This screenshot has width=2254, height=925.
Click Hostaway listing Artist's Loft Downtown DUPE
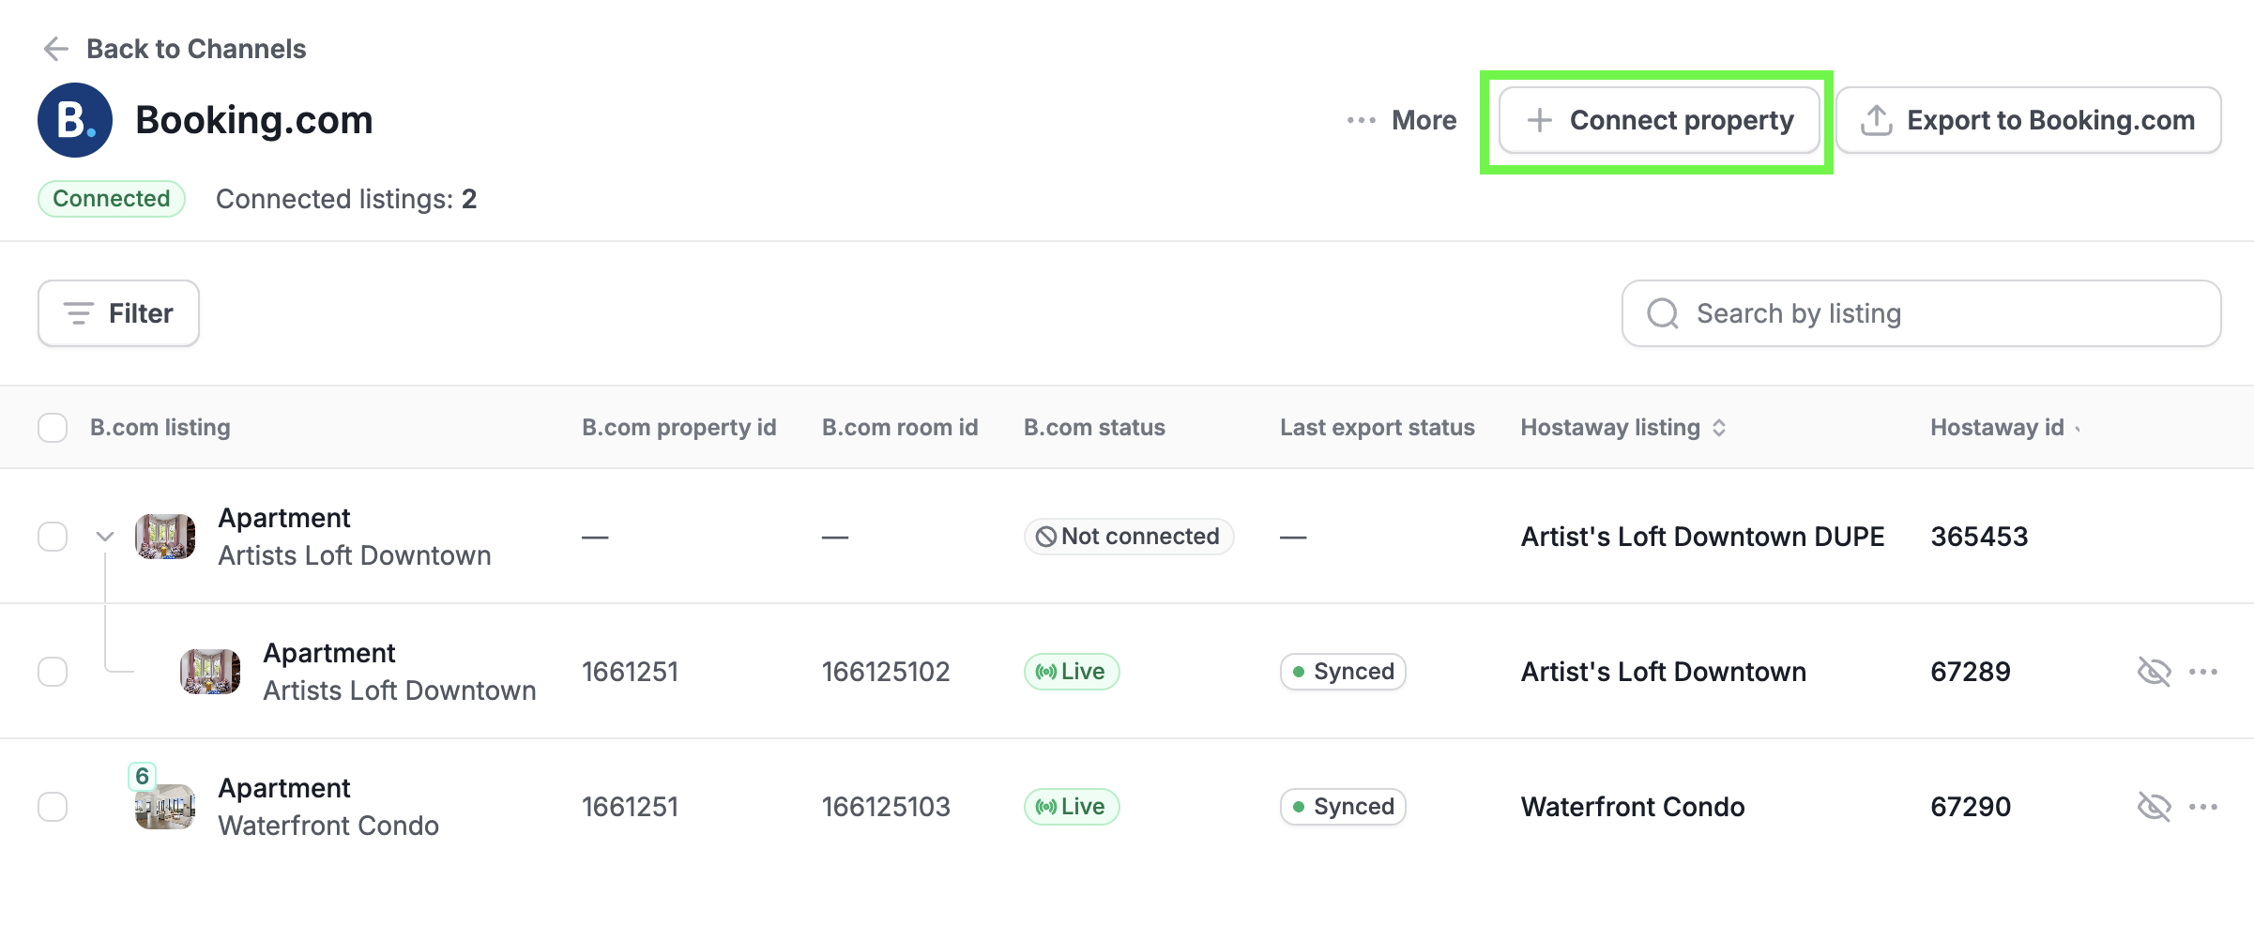(x=1703, y=537)
